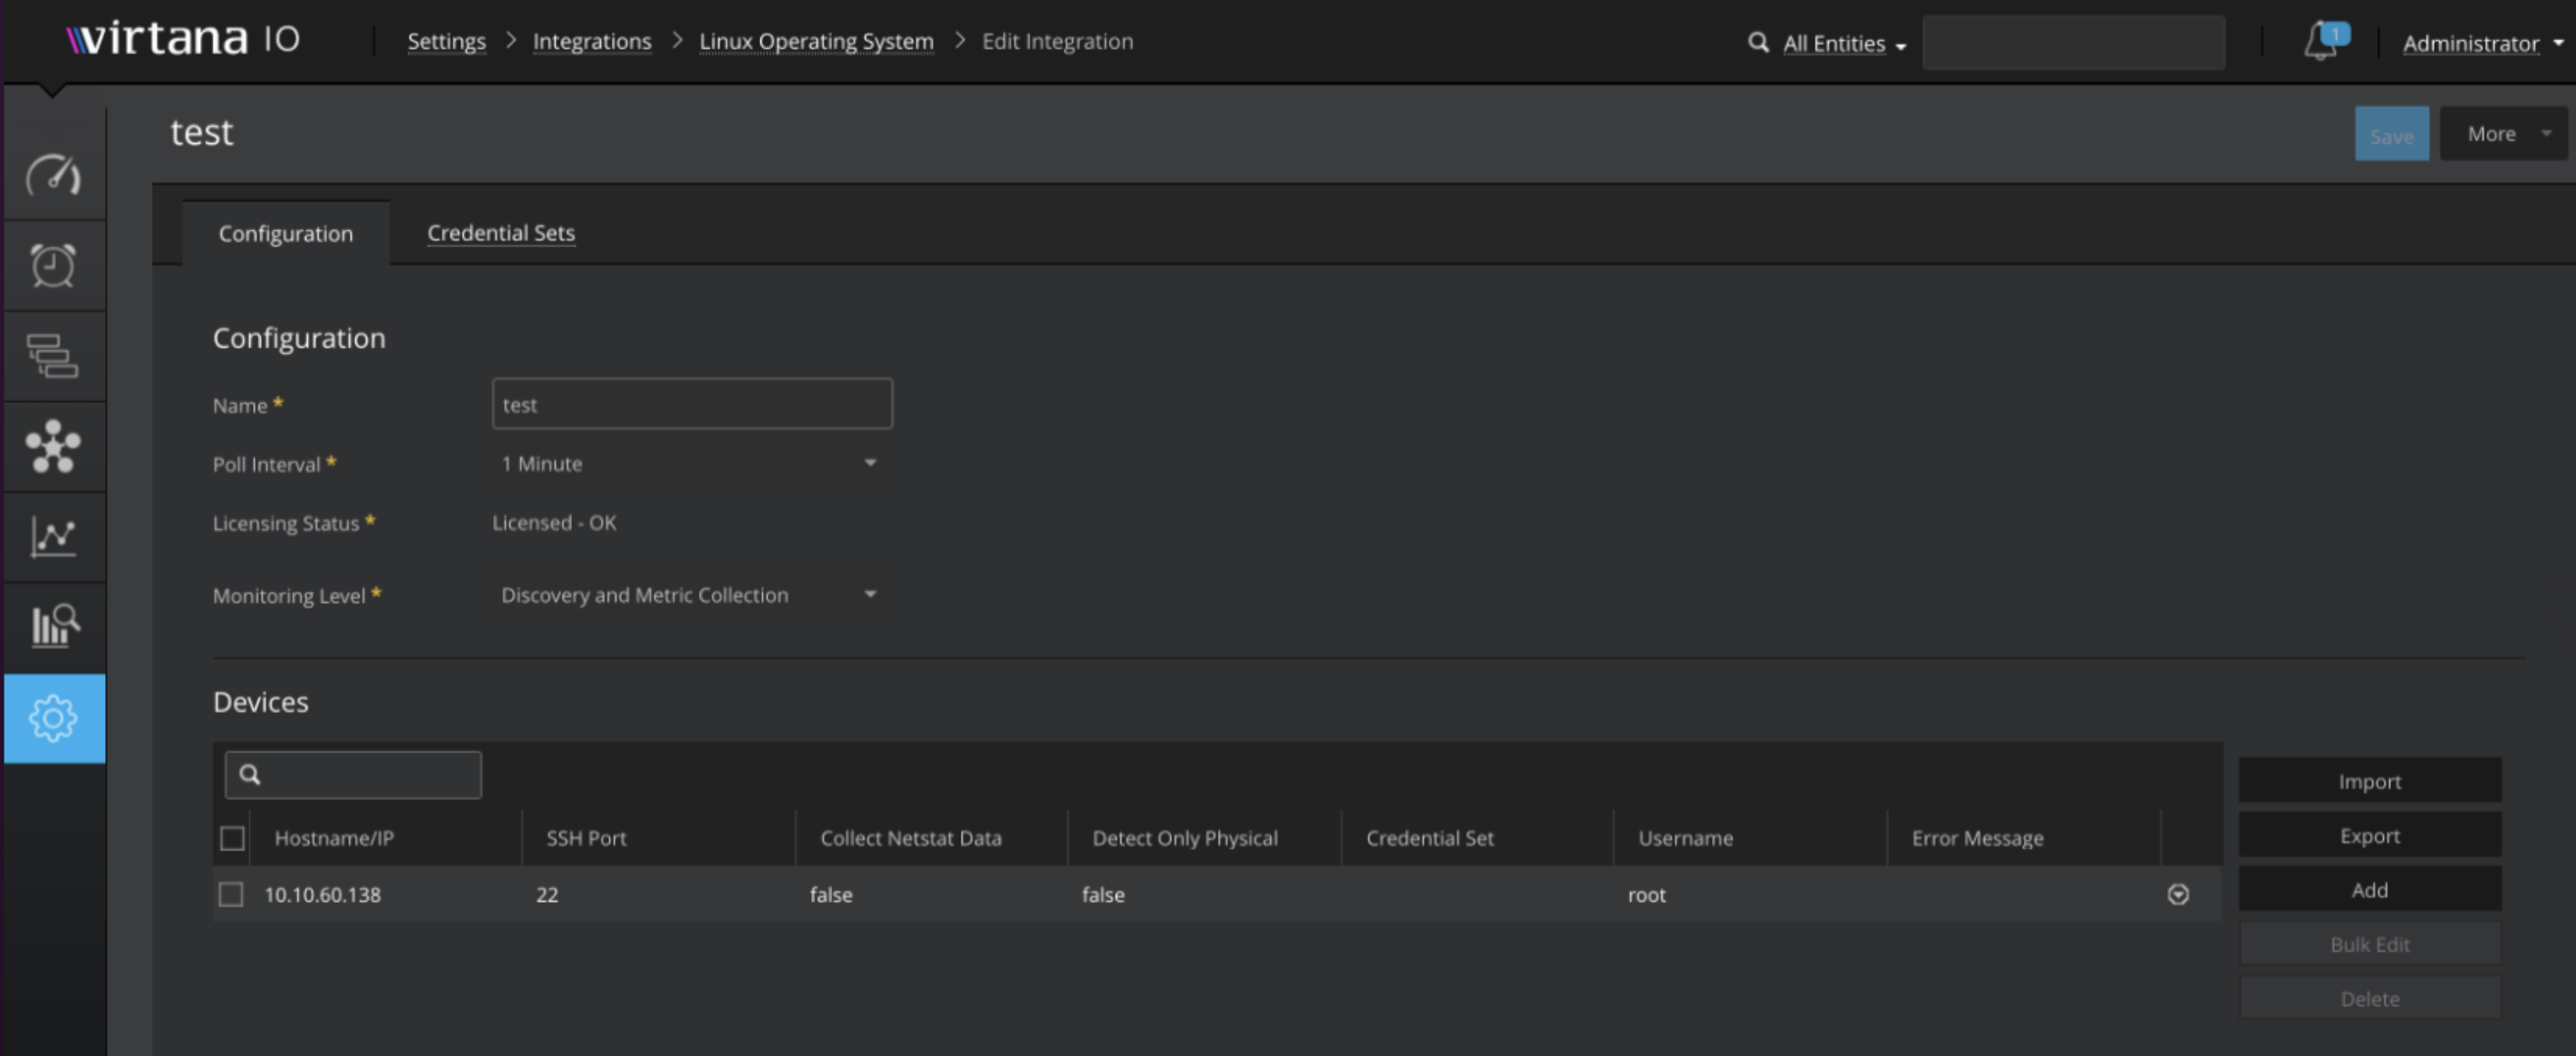Click the Import button

2368,782
